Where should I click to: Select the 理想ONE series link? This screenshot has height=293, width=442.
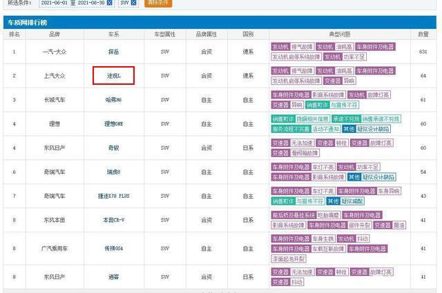pyautogui.click(x=113, y=124)
